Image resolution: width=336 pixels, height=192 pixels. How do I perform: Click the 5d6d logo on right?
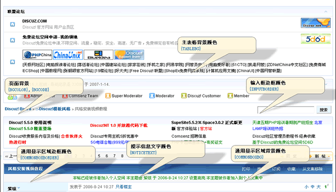tap(314, 39)
